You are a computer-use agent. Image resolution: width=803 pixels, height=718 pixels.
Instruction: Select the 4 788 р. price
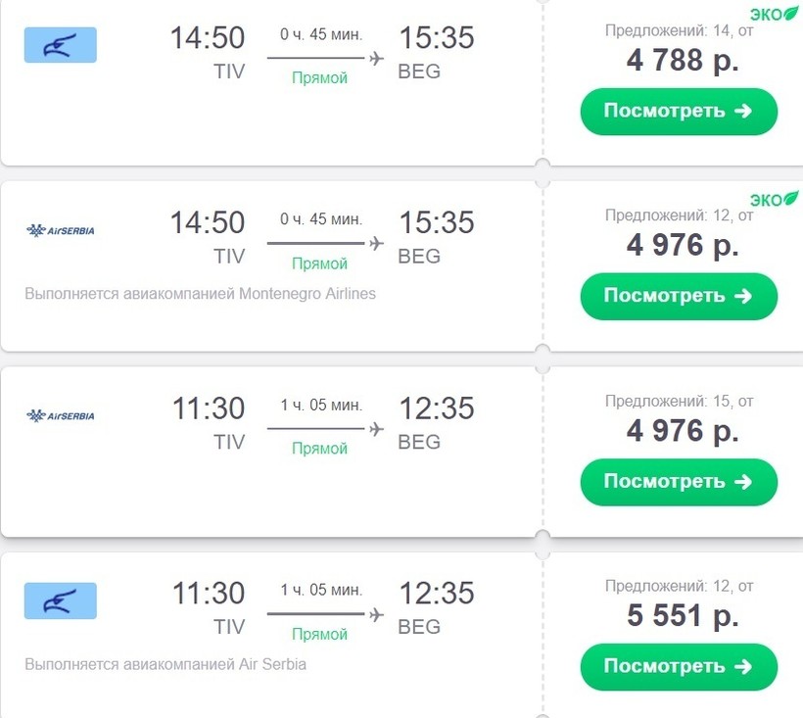click(x=683, y=60)
